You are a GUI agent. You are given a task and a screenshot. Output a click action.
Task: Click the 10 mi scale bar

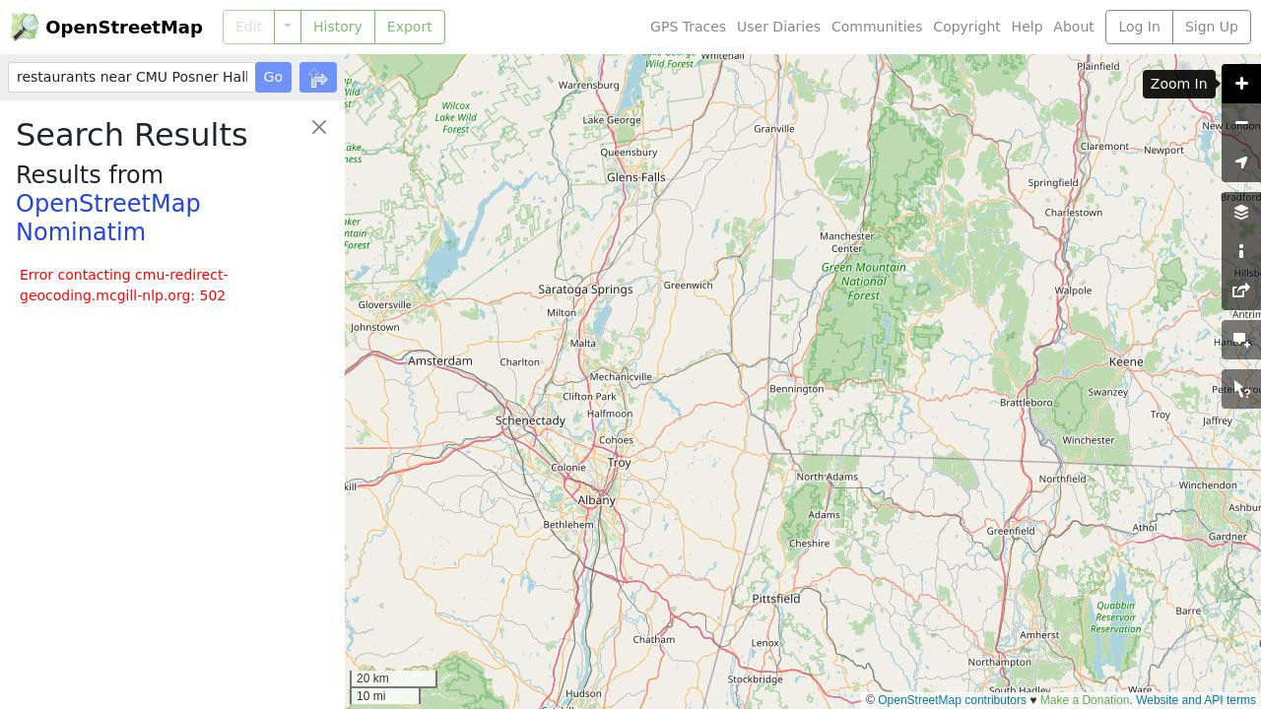tap(385, 696)
